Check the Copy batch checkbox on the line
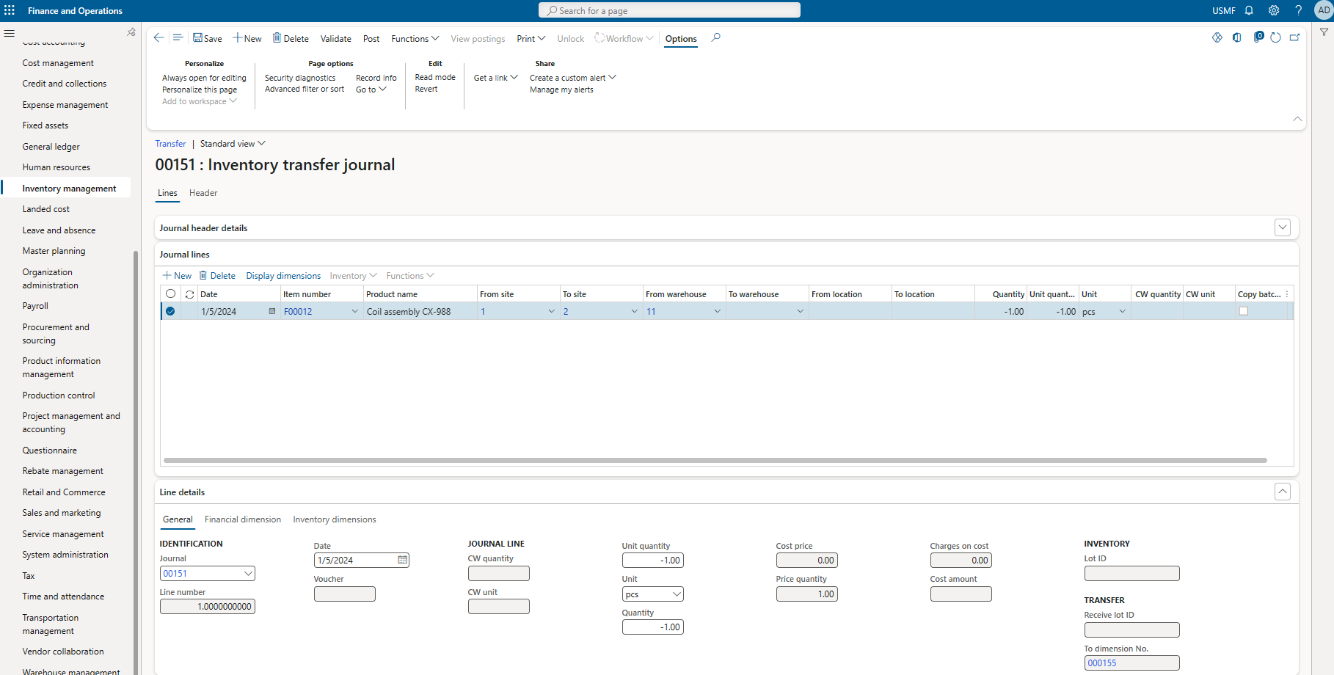 1244,311
